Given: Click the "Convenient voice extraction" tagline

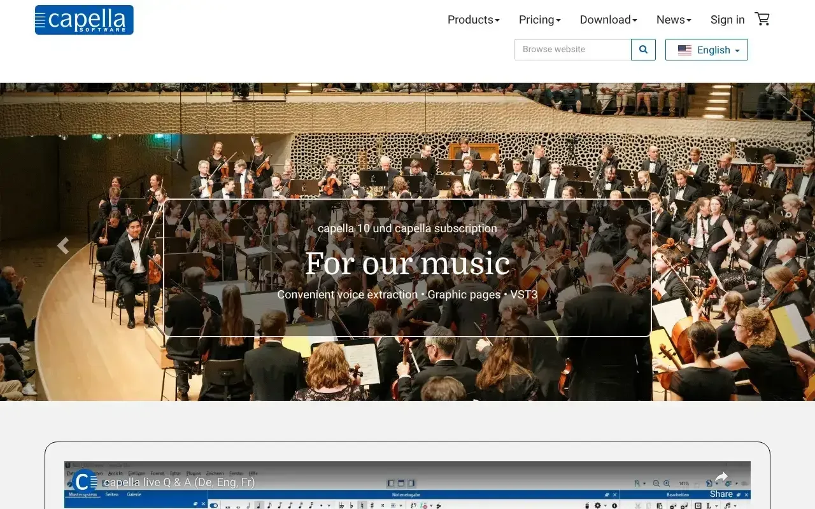Looking at the screenshot, I should 407,295.
